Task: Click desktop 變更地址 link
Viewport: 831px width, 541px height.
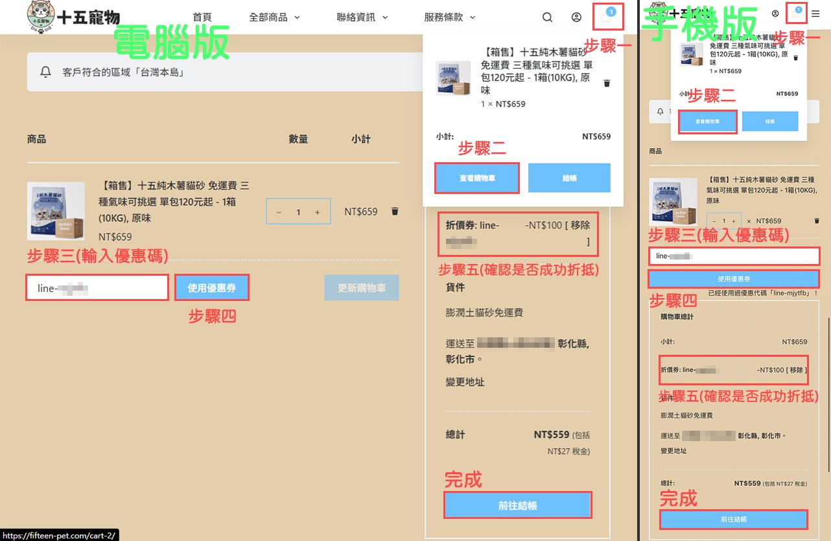Action: (465, 382)
